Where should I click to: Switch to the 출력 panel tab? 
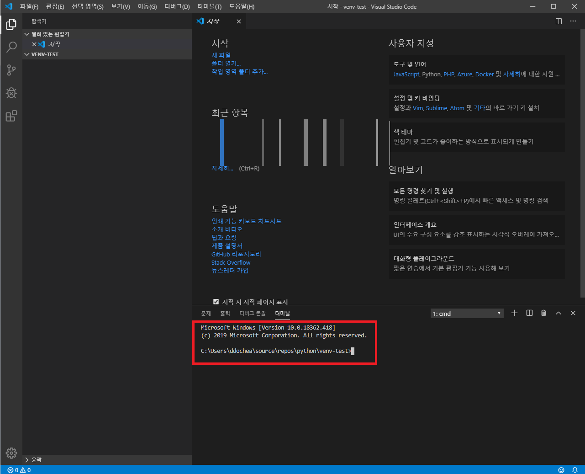[225, 314]
